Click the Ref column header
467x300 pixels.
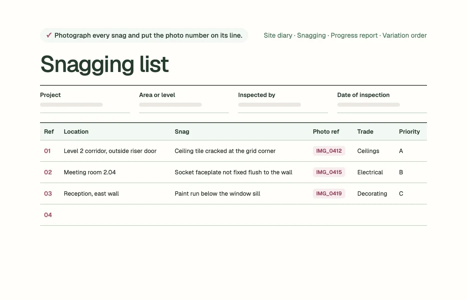[x=49, y=132]
